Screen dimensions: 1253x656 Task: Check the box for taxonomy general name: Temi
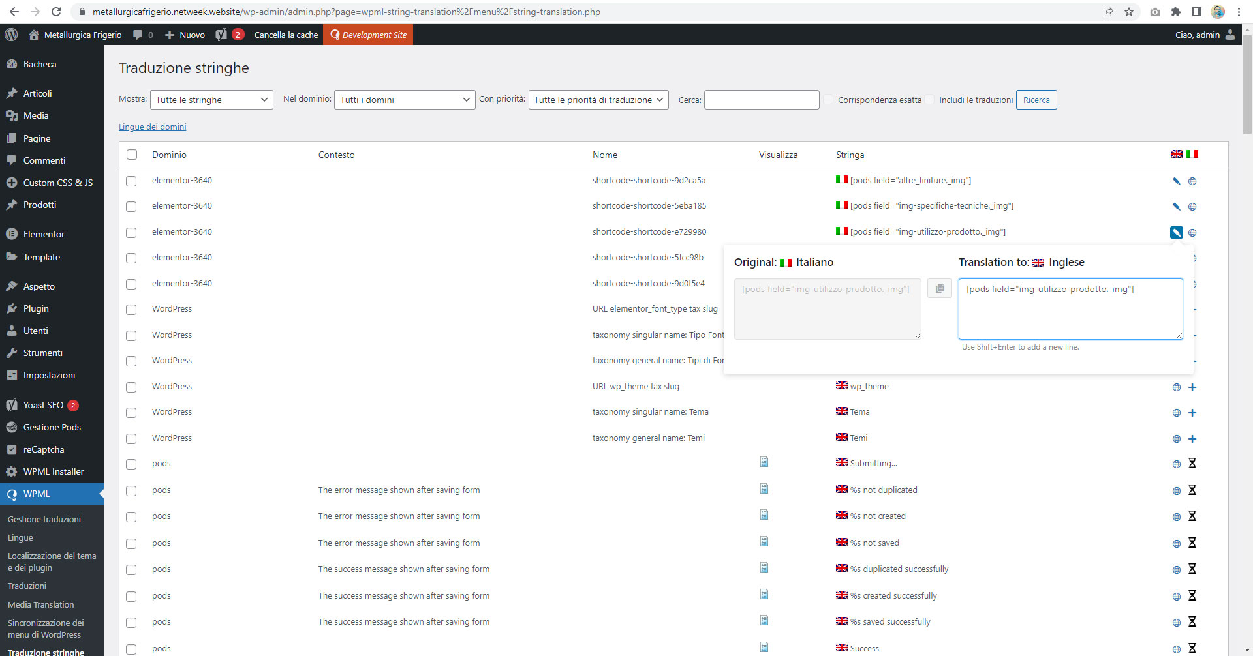pos(131,439)
